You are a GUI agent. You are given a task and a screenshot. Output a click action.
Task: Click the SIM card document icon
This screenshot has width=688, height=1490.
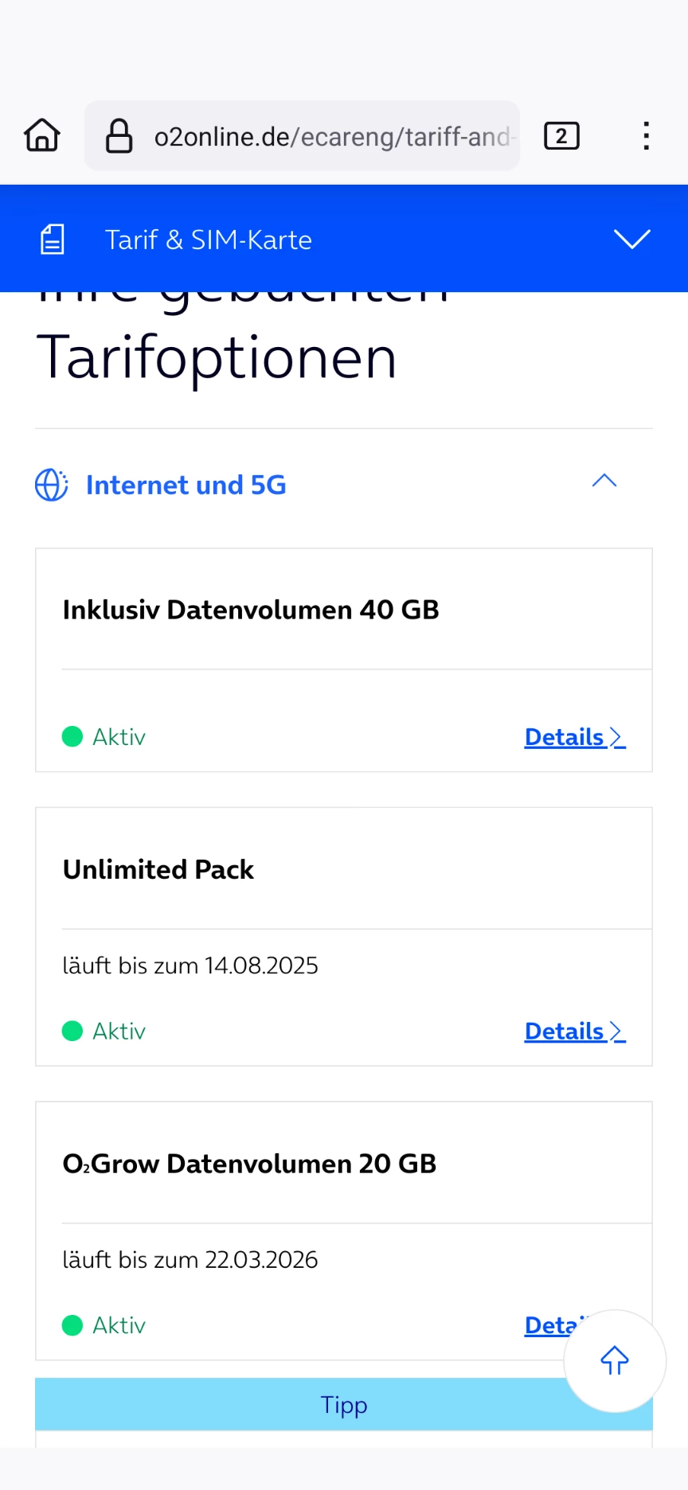point(53,240)
